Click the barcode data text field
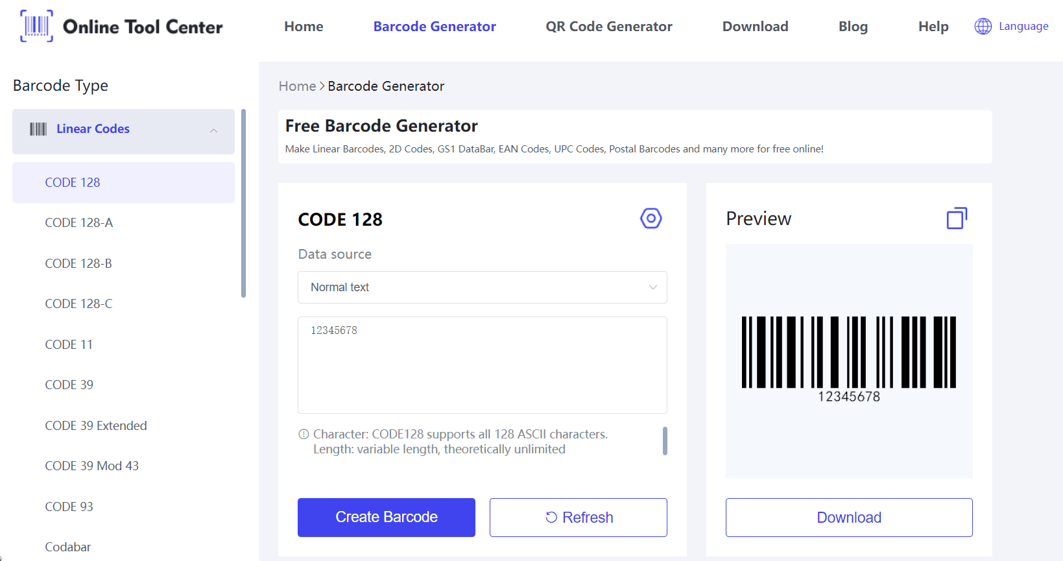 tap(483, 365)
